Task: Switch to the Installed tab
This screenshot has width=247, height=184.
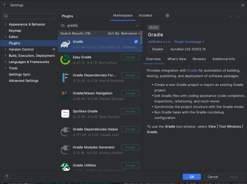Action: [x=145, y=16]
